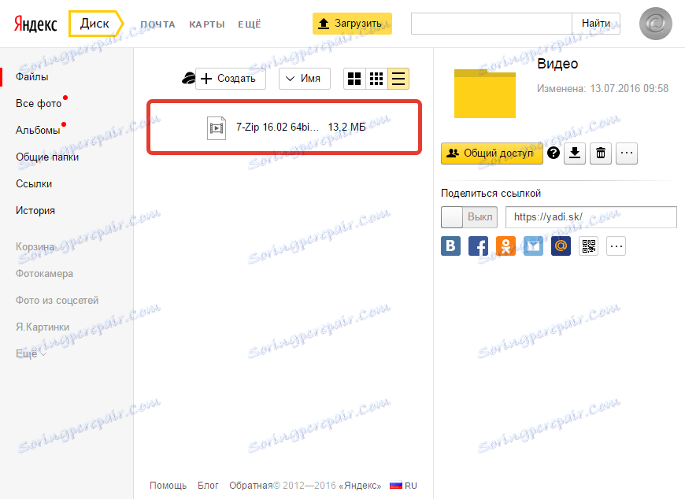The image size is (685, 499).
Task: Open Ссылки in the sidebar
Action: tap(34, 184)
